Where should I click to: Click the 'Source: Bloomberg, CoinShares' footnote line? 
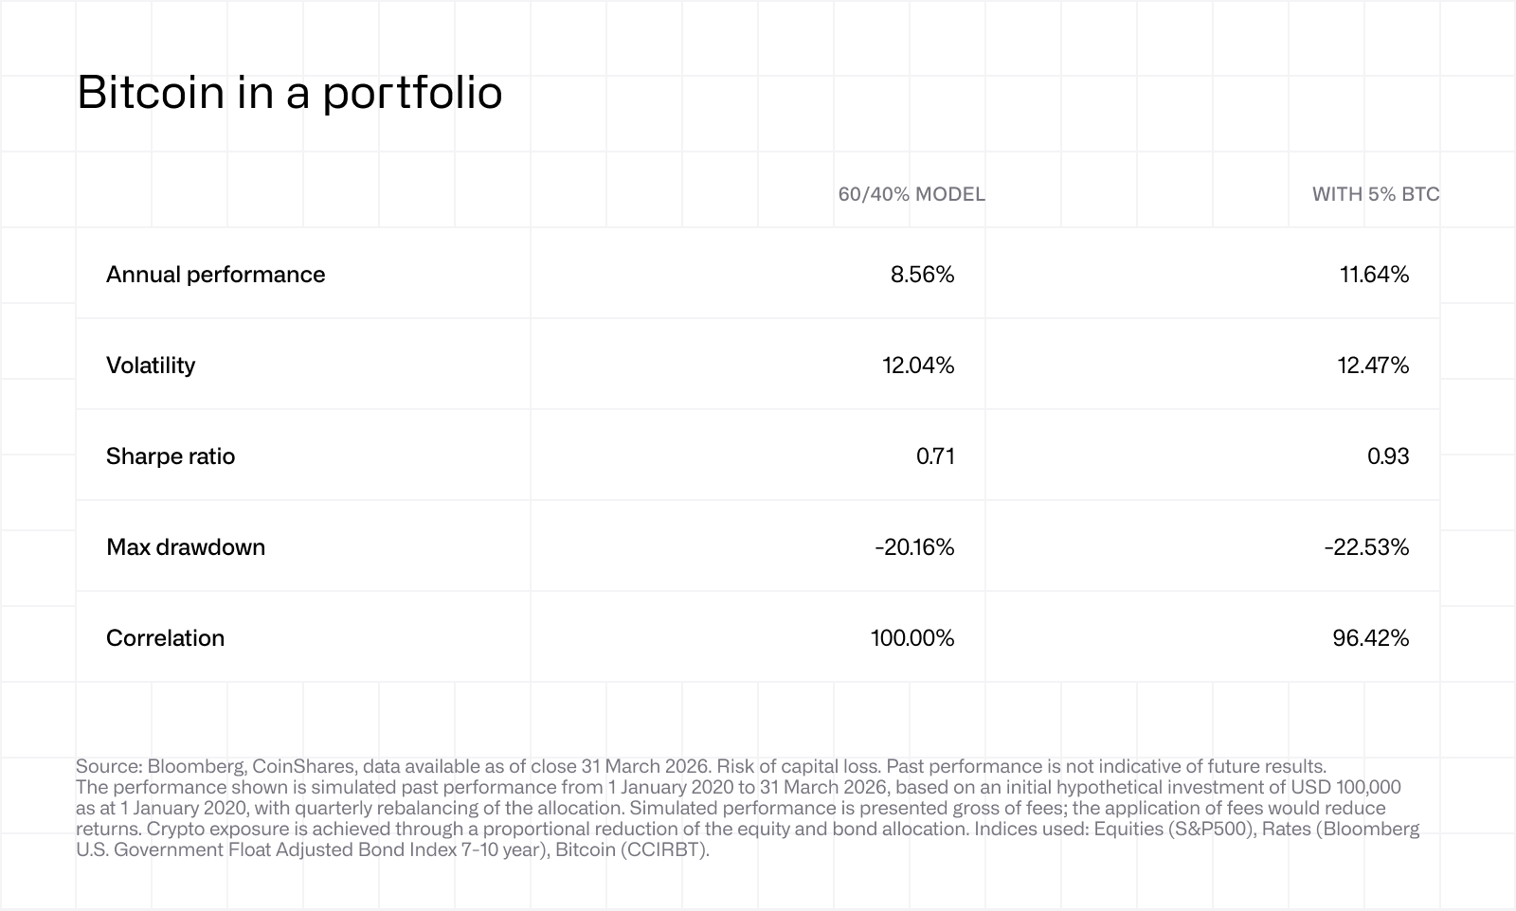coord(701,766)
